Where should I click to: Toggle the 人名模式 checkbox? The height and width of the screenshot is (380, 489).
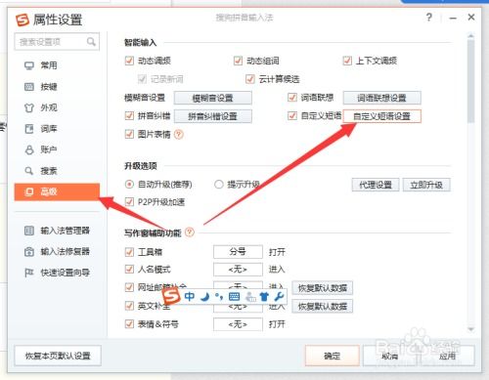point(129,269)
